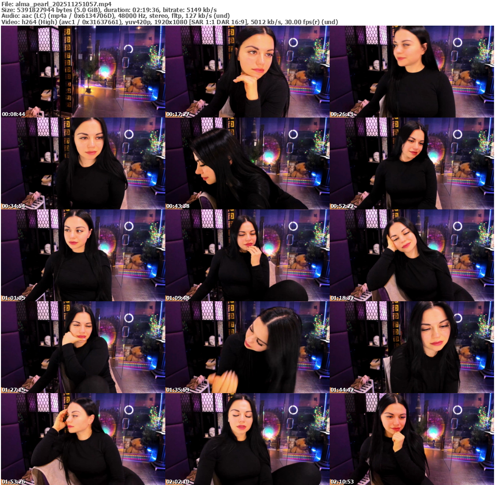Viewport: 495px width, 485px height.
Task: Click the 'Size: 5391827944 bytes' header line
Action: pos(109,10)
